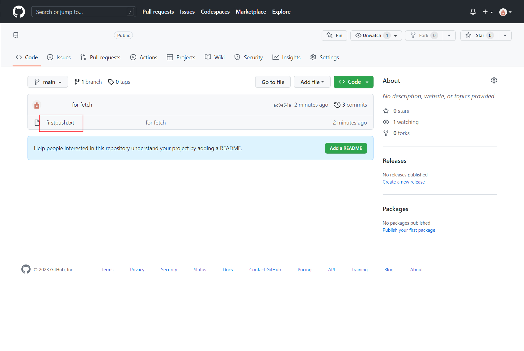The image size is (524, 351).
Task: Open footer Status link
Action: 200,270
